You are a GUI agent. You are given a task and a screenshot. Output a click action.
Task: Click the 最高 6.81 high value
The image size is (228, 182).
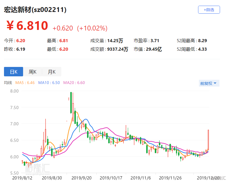pyautogui.click(x=58, y=40)
